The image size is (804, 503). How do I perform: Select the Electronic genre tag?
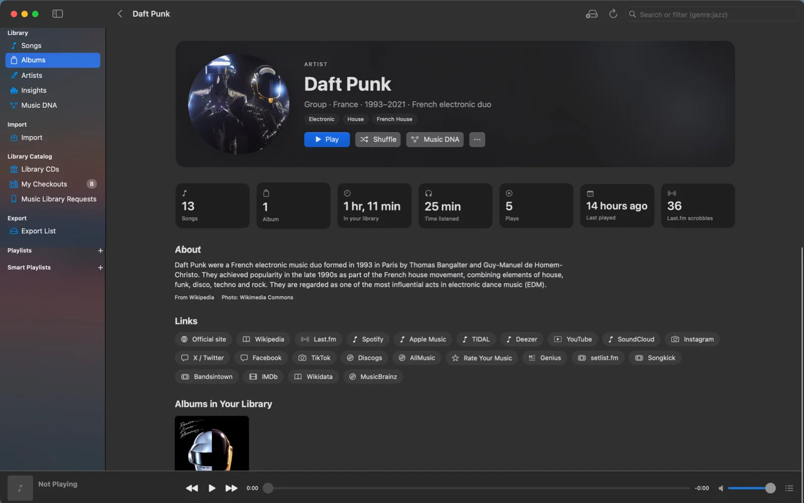[322, 119]
